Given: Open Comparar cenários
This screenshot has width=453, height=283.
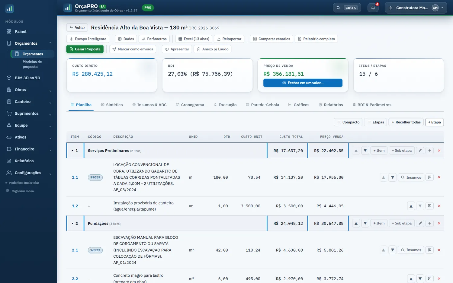Looking at the screenshot, I should (271, 39).
